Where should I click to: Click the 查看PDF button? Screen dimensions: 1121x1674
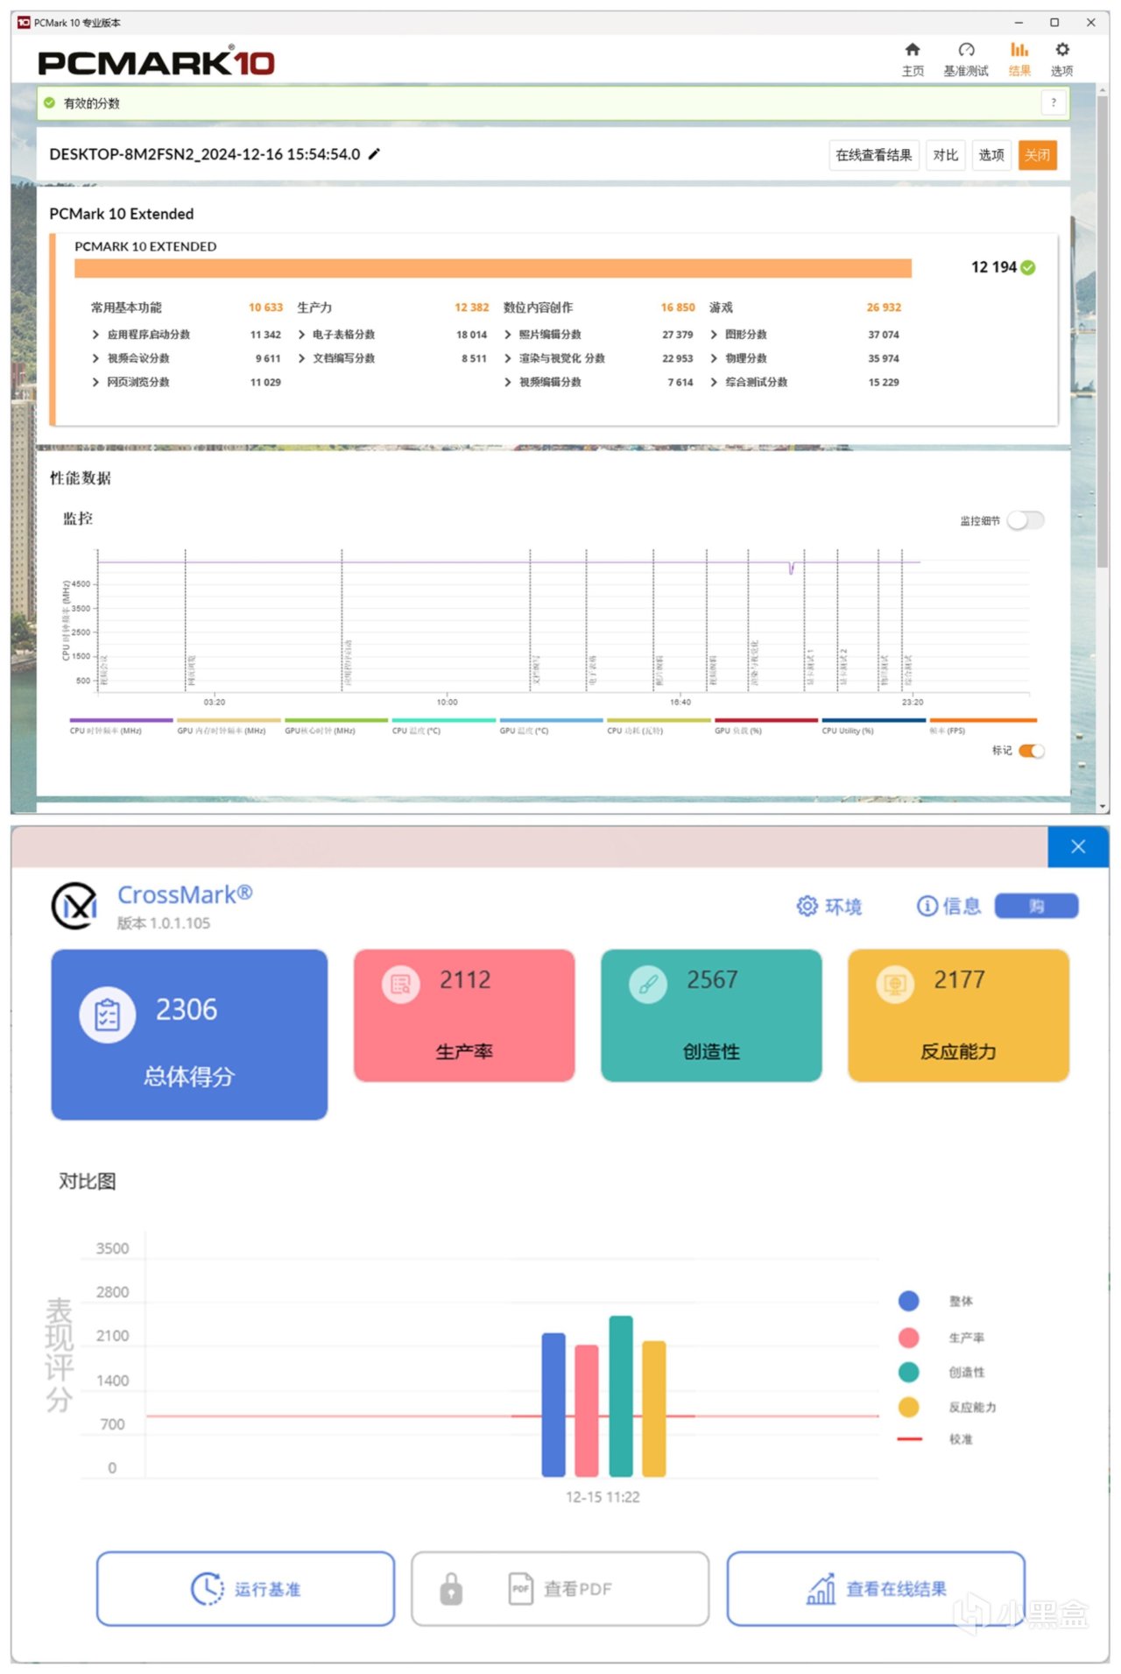pos(560,1588)
